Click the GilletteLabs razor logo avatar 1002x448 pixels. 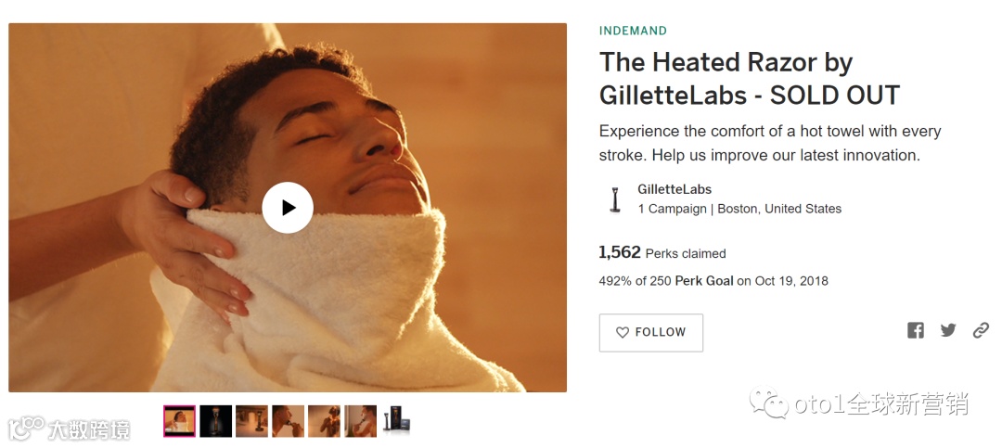pos(615,199)
